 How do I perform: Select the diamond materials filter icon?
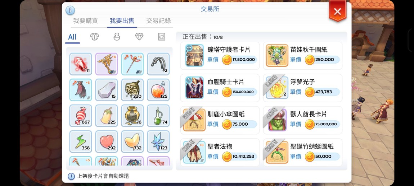tap(139, 37)
